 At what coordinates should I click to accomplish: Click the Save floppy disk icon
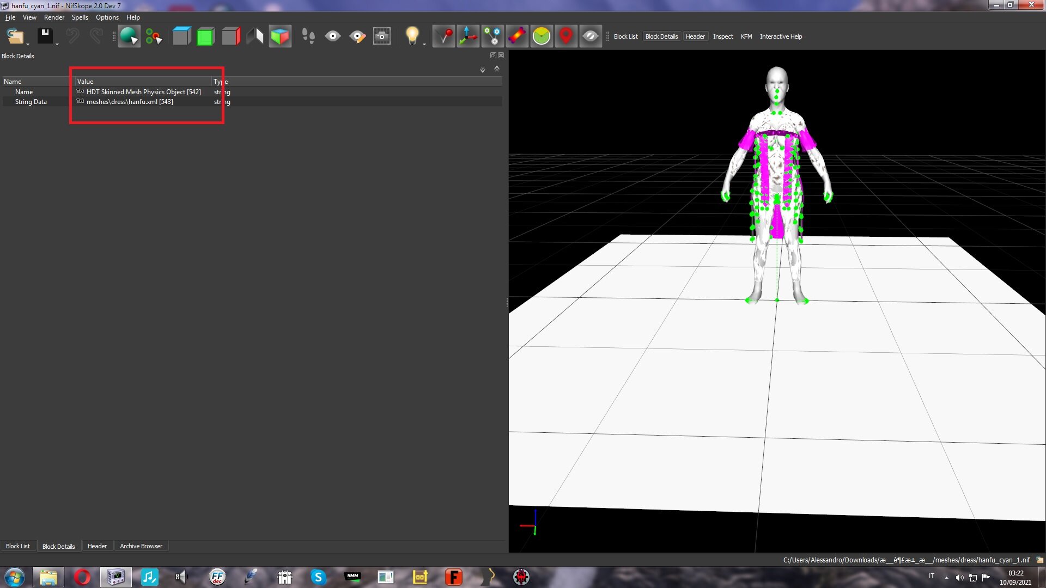coord(45,36)
